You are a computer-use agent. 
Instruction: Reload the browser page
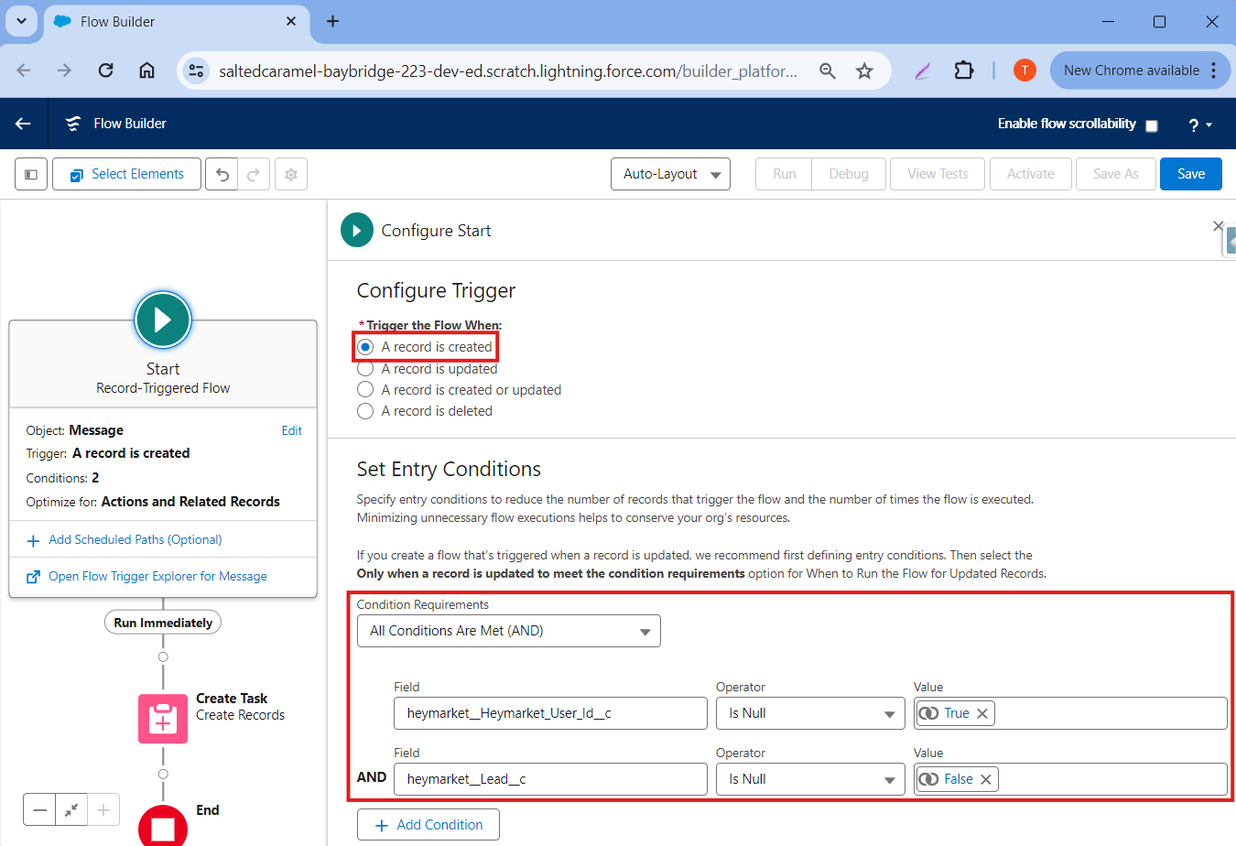pyautogui.click(x=105, y=70)
